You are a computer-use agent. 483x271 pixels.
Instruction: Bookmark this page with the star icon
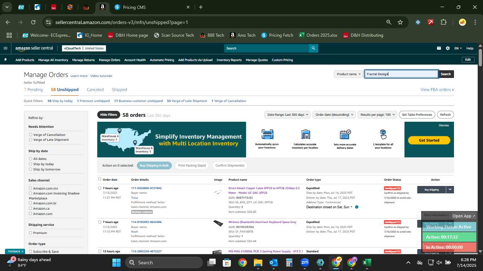[x=400, y=22]
